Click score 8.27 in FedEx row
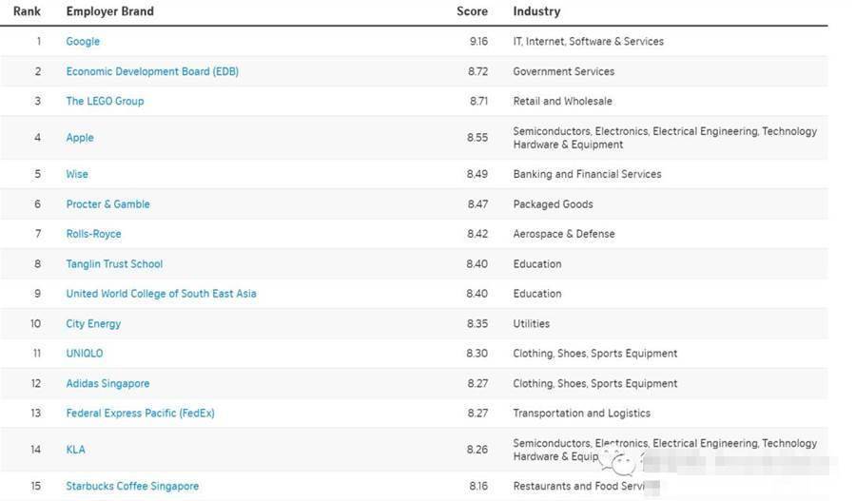 477,414
